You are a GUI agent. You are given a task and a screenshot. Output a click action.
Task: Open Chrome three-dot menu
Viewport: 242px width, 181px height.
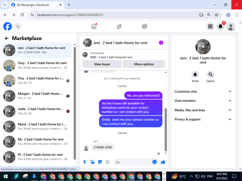click(237, 15)
